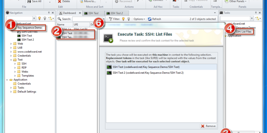Click the Refresh icon in the dashboard toolbar
This screenshot has width=267, height=133.
(149, 19)
